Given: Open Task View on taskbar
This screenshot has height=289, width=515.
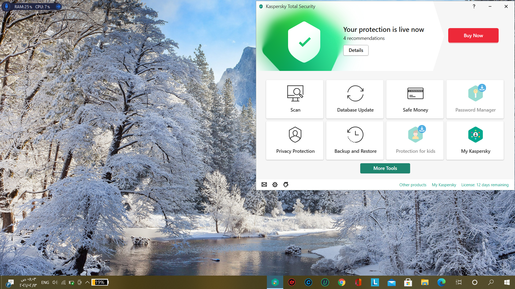Looking at the screenshot, I should 459,282.
